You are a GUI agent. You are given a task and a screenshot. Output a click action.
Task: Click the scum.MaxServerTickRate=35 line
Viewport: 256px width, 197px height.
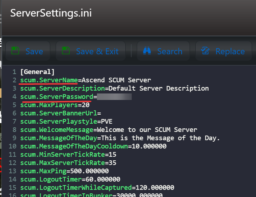click(68, 163)
